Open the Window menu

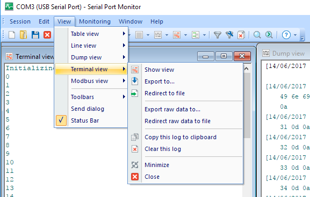click(x=131, y=21)
